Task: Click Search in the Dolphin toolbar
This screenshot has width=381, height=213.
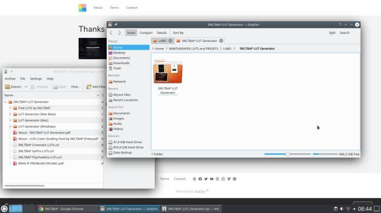Action: coord(344,33)
